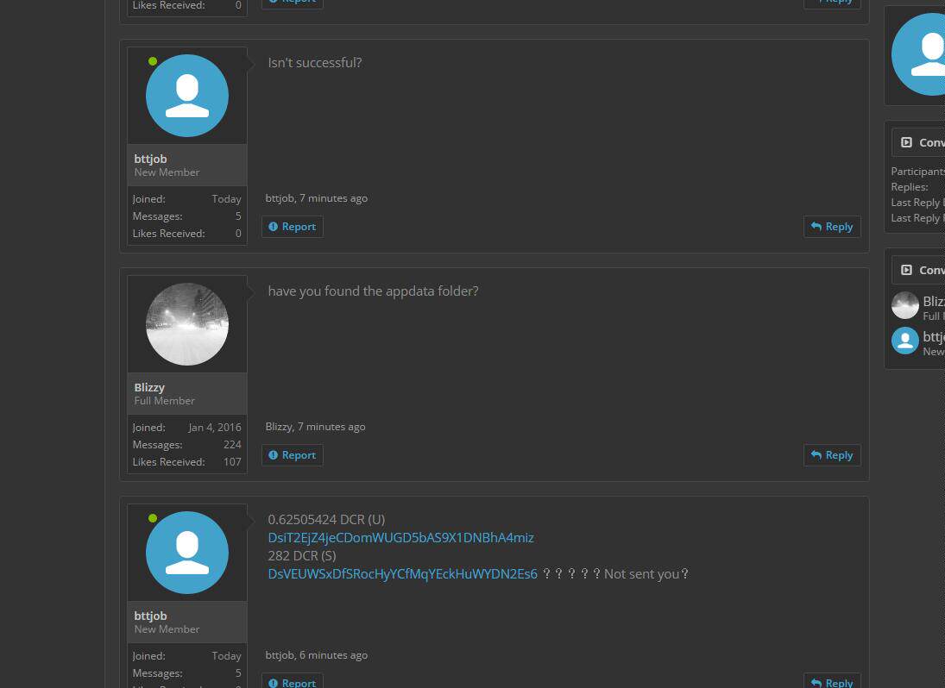Click Reply on Blizzy's appdata folder post

tap(832, 455)
